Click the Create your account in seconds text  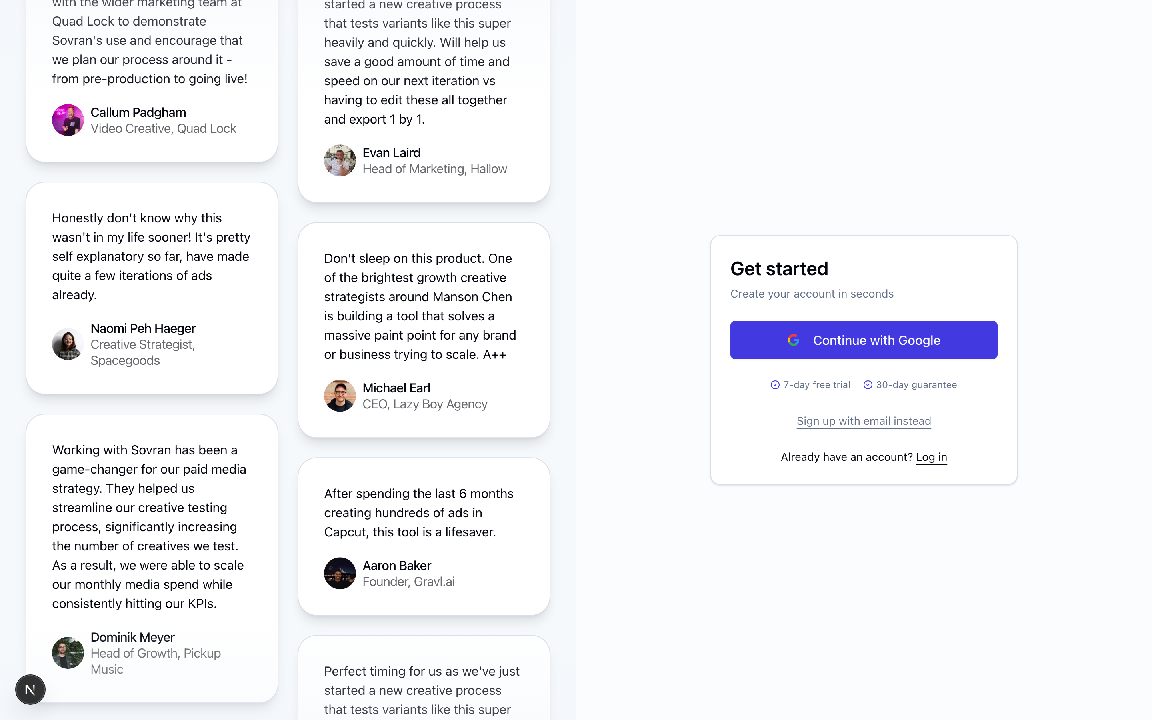point(812,294)
